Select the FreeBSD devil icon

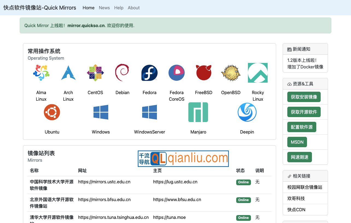pyautogui.click(x=204, y=73)
